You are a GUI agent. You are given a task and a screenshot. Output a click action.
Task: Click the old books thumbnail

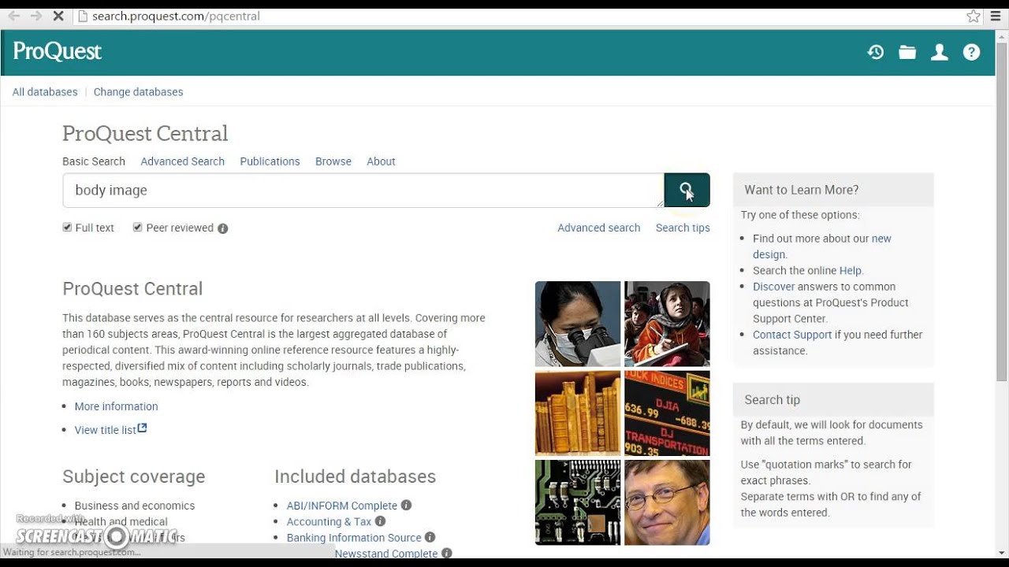click(578, 413)
